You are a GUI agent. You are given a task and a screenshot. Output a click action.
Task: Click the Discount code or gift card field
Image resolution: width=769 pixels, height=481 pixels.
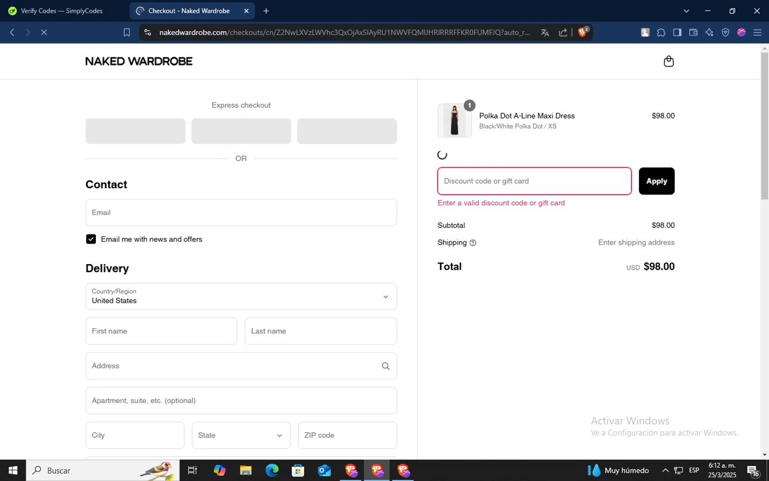point(534,181)
